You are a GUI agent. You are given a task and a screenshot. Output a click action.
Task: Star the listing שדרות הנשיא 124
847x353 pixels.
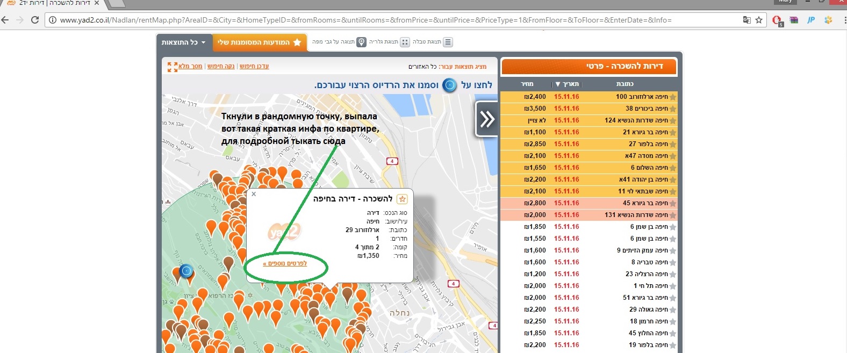point(672,120)
